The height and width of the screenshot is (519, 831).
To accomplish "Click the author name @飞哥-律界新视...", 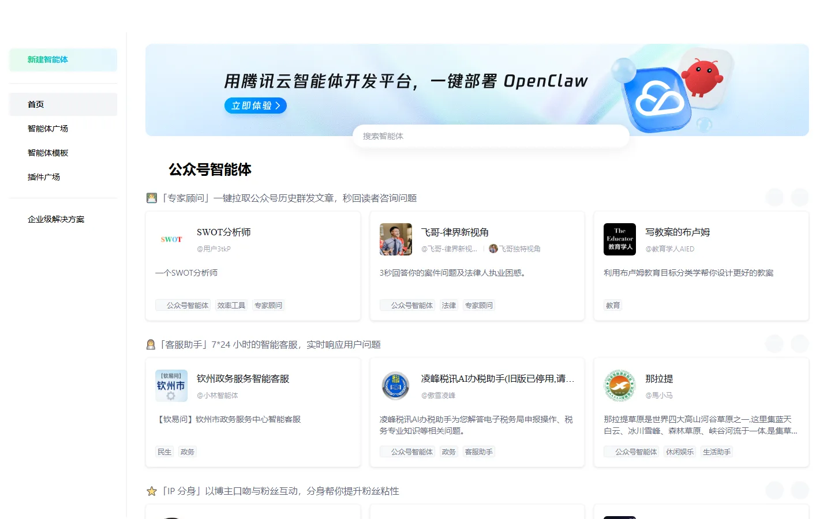I will tap(449, 249).
